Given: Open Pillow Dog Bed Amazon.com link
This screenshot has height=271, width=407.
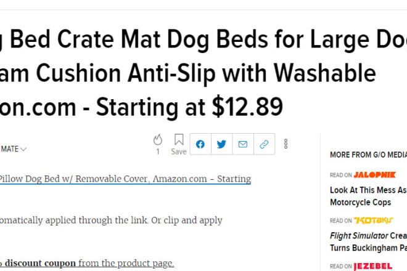Looking at the screenshot, I should point(125,179).
